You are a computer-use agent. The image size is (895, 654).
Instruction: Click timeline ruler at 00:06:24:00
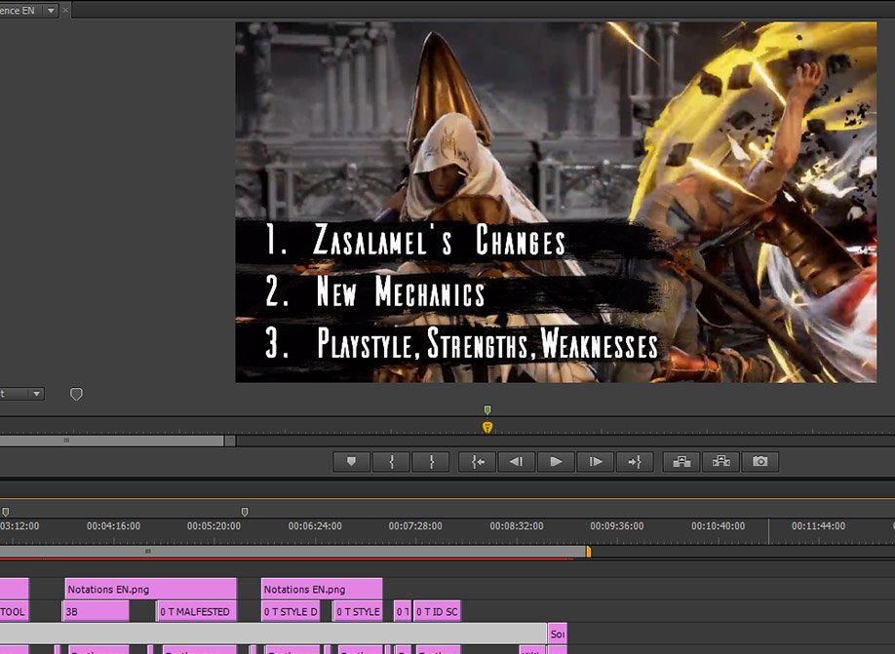[315, 526]
